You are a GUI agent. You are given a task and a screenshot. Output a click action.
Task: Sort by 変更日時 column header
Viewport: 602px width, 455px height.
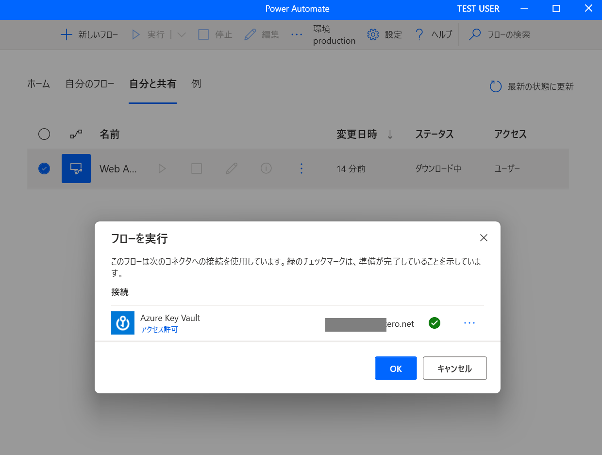[357, 134]
